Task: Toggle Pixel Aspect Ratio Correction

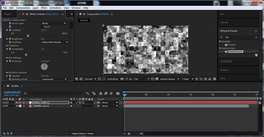Action: tap(197, 79)
